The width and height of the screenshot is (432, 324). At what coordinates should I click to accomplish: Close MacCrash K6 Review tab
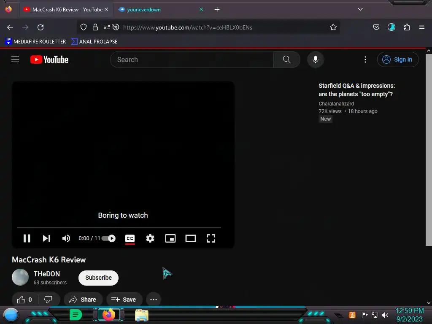(x=106, y=10)
